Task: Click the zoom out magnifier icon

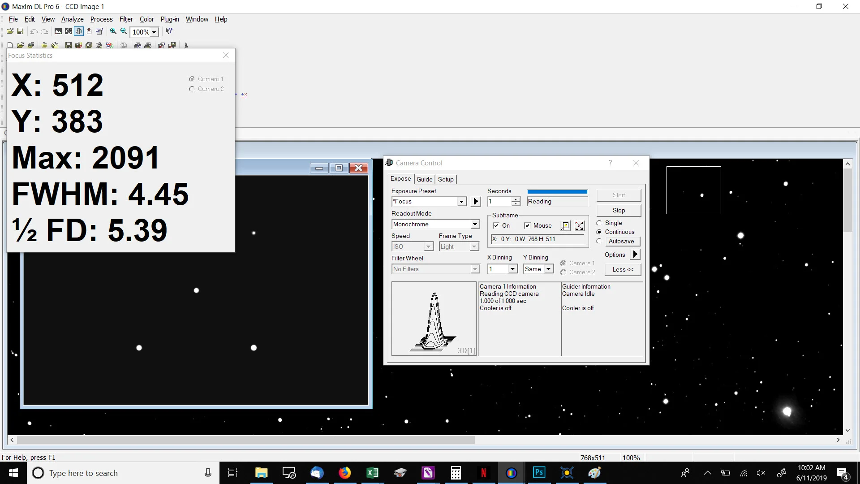Action: click(124, 31)
